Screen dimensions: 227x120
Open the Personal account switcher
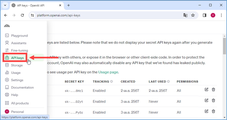coord(14,112)
